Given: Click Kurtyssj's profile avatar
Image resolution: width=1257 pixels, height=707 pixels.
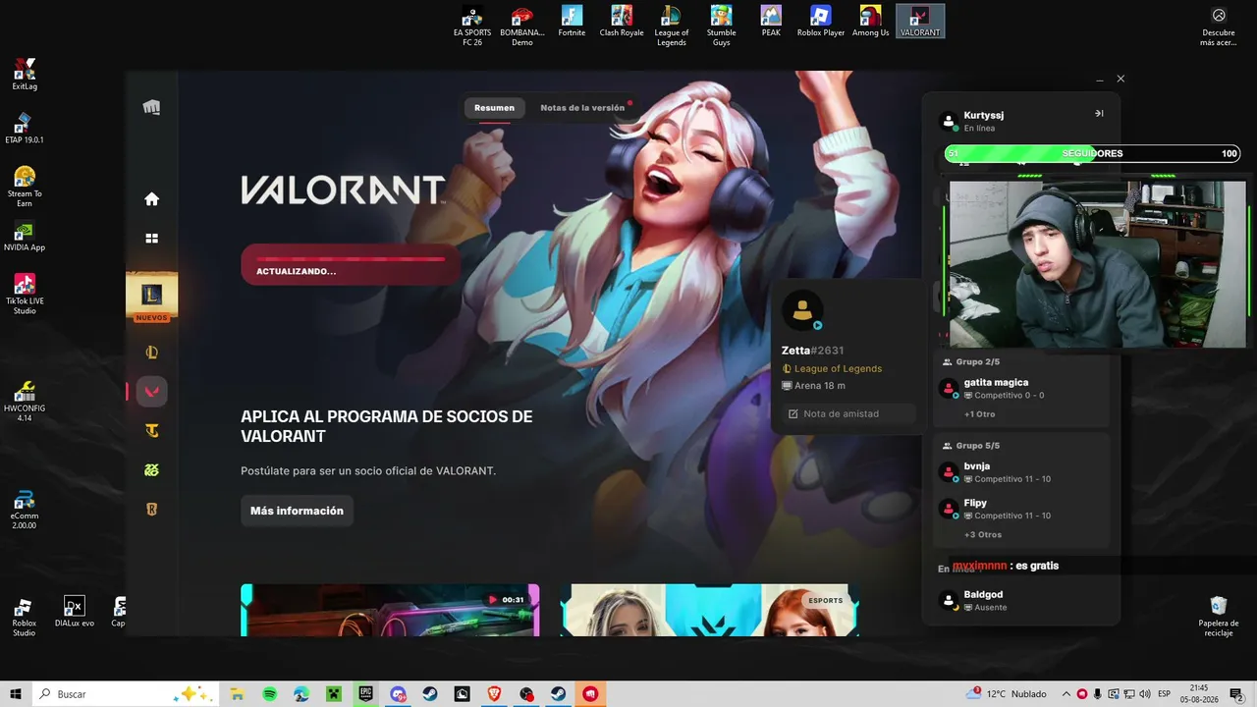Looking at the screenshot, I should coord(949,121).
